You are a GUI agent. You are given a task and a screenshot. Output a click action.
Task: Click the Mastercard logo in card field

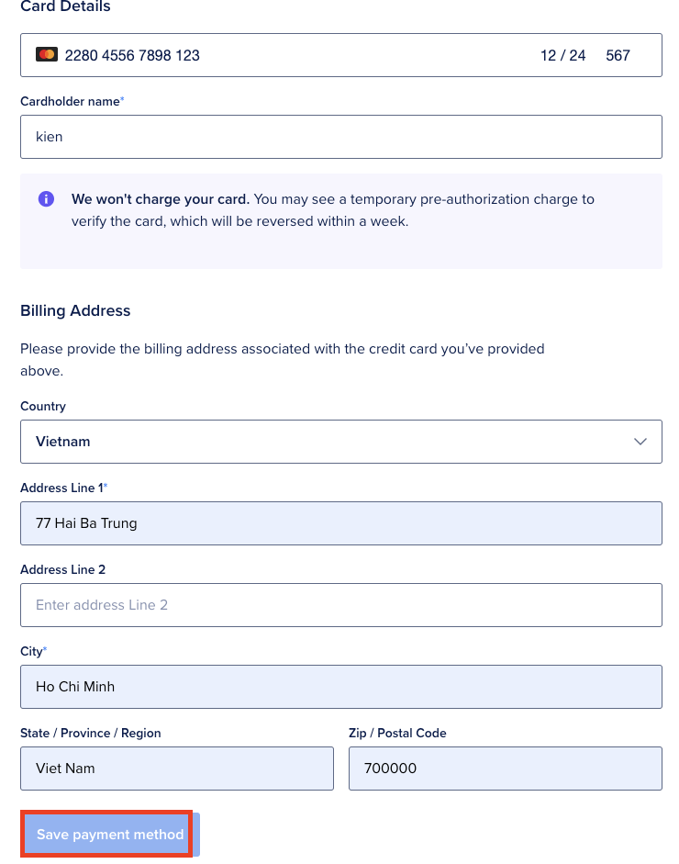click(47, 55)
